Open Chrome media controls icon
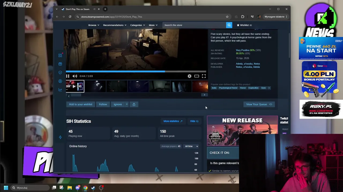Screen dimensions: 343x192 tap(252, 17)
